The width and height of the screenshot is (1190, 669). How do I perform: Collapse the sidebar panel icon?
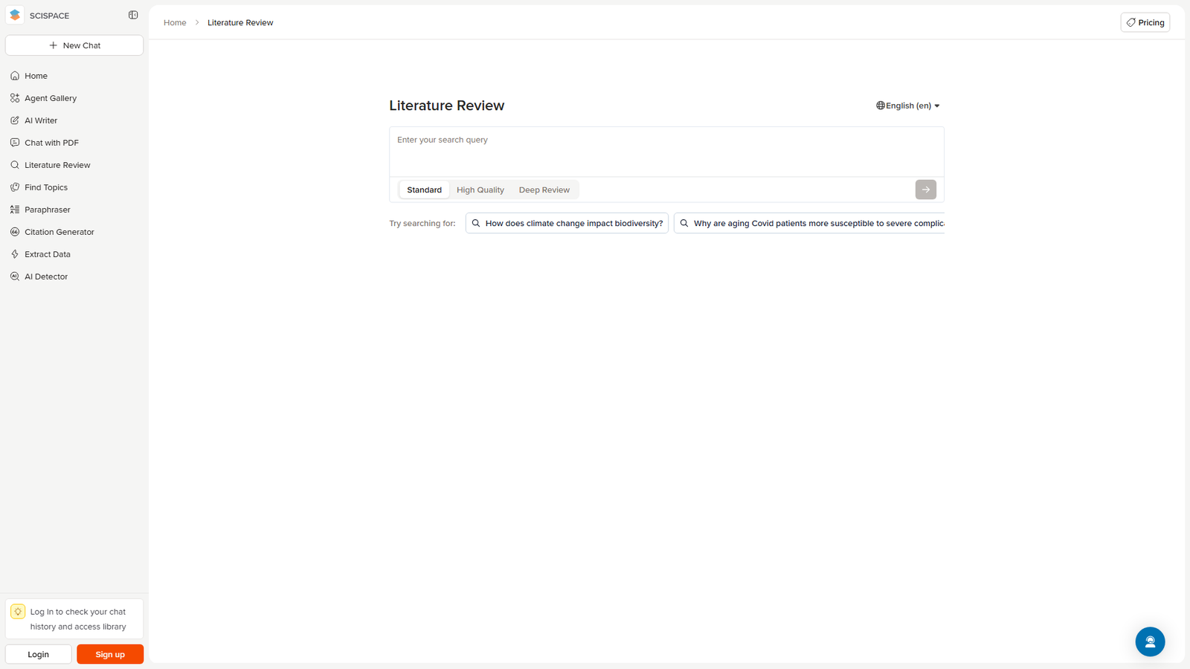click(x=133, y=15)
